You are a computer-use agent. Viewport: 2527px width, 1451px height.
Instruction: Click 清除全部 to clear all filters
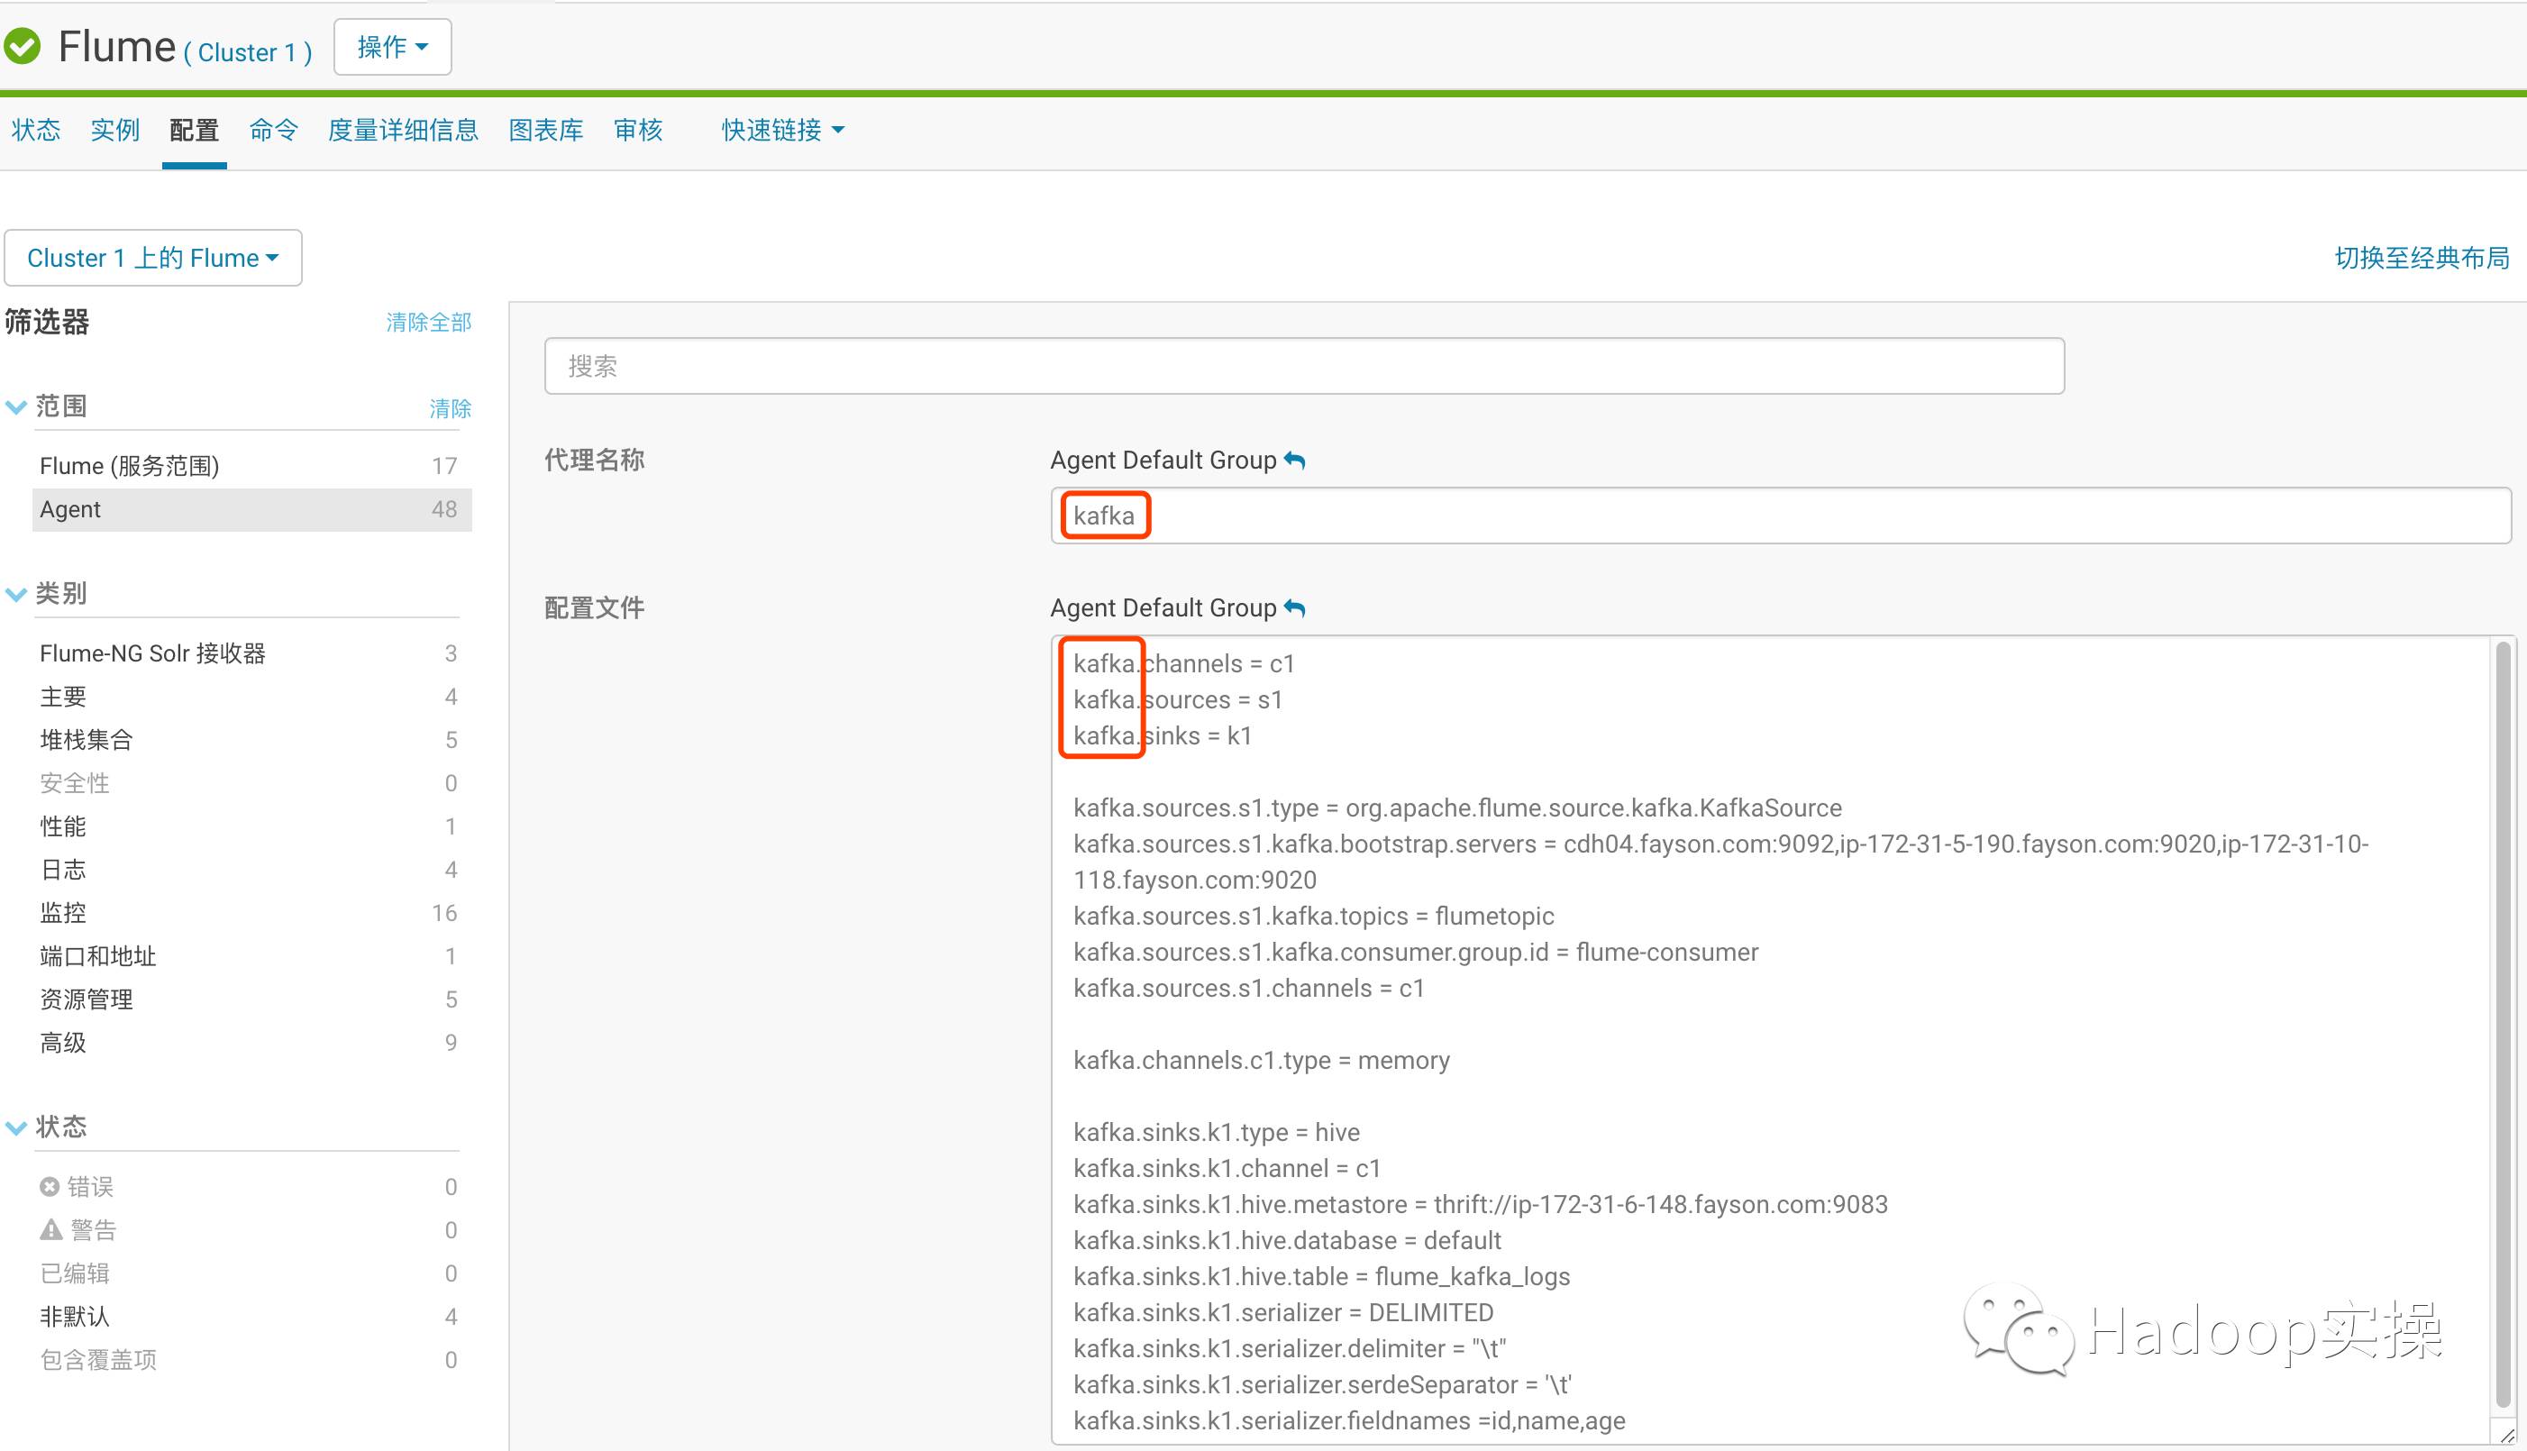click(428, 322)
